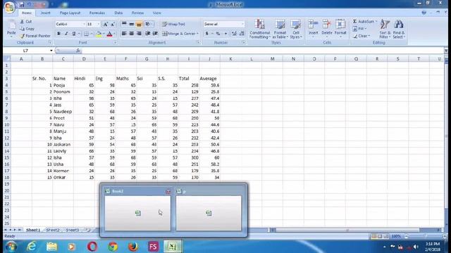
Task: Save the workbook from Quick Access Toolbar
Action: pyautogui.click(x=22, y=5)
